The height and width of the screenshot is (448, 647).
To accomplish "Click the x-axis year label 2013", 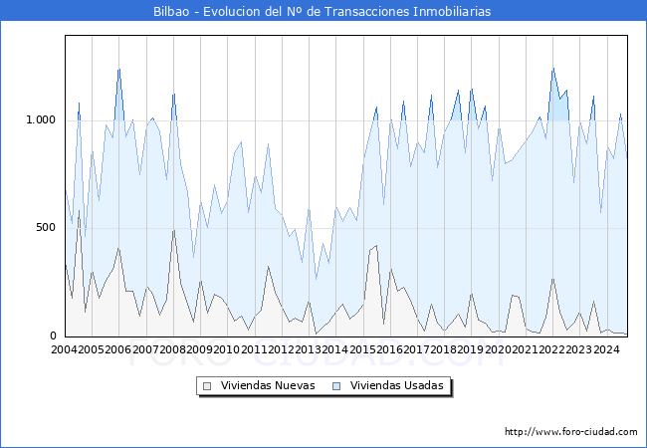I will point(309,349).
